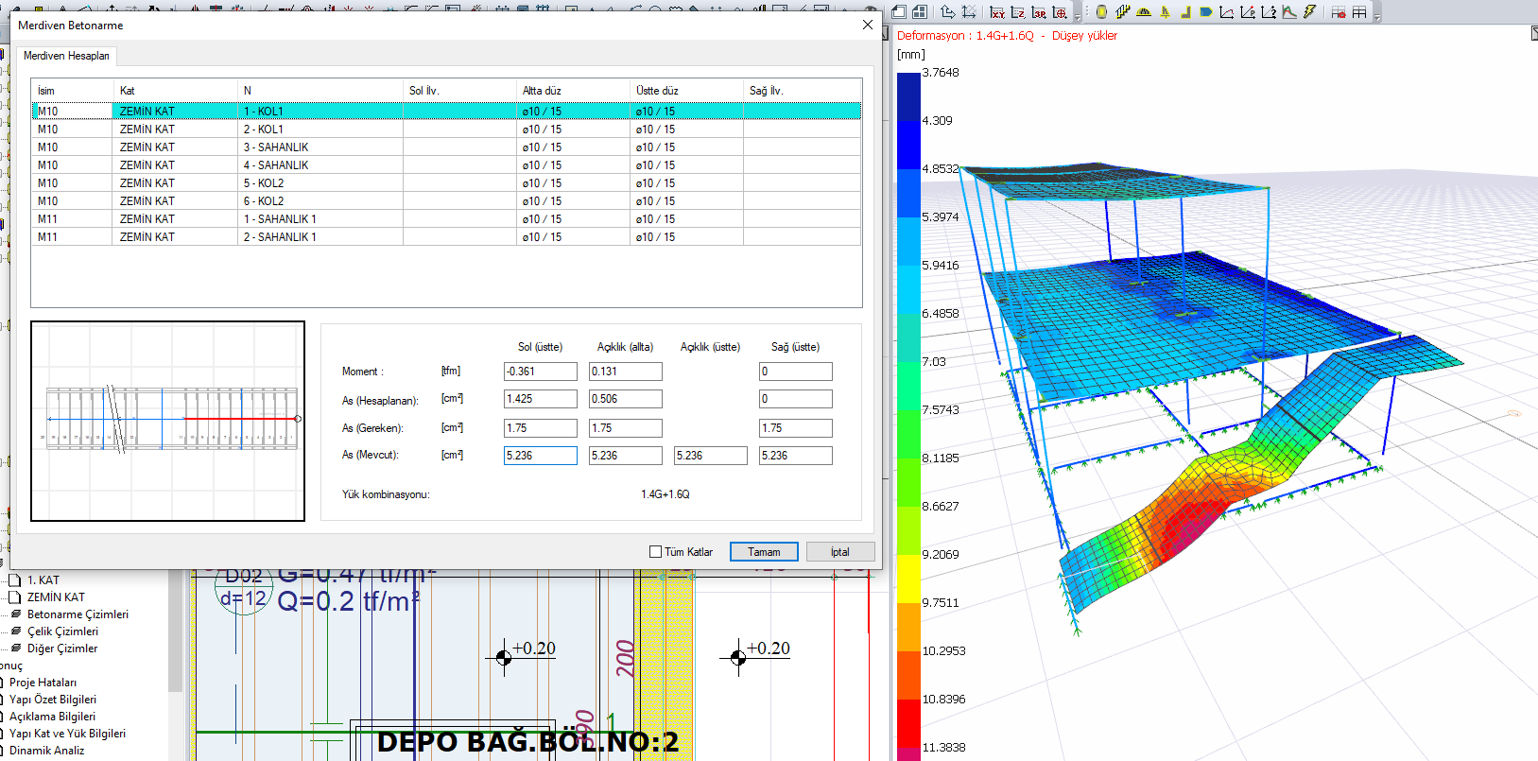Click dark blue legend swatch near 3.7648
1538x761 pixels.
click(908, 96)
